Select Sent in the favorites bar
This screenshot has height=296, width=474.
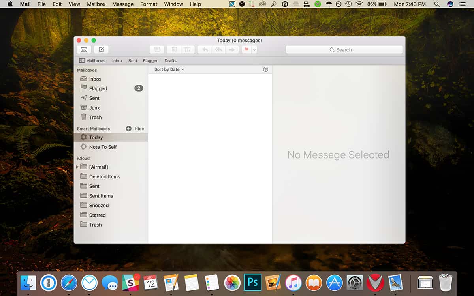133,61
